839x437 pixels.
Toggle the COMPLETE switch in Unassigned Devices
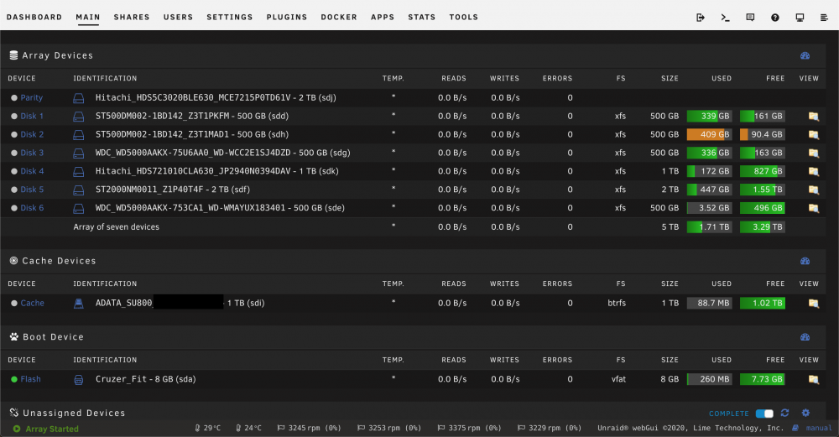tap(764, 414)
